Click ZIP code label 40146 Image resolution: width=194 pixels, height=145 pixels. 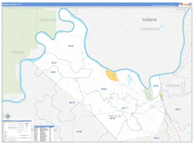79,132
